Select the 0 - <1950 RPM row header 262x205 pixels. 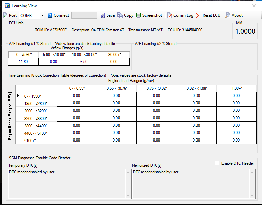click(36, 96)
